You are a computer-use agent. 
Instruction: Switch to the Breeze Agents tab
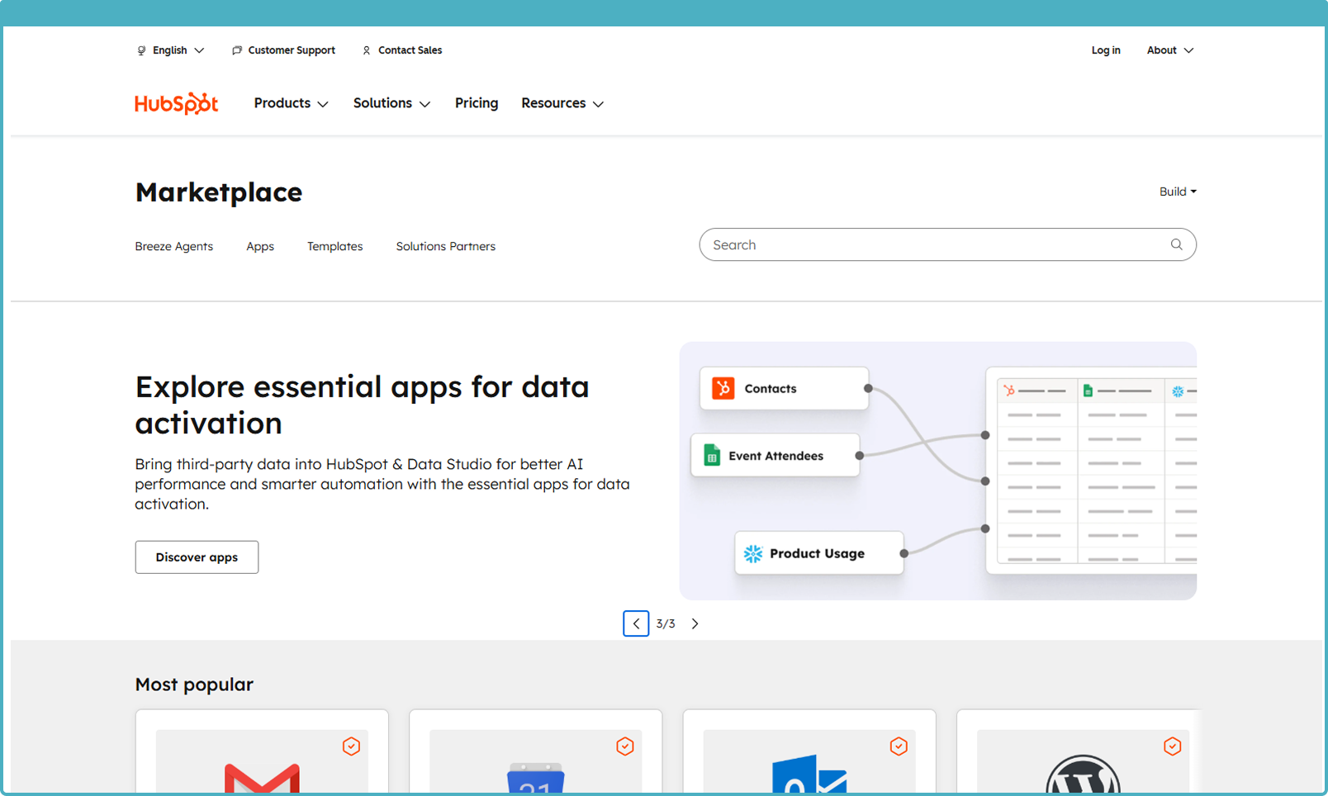coord(173,246)
